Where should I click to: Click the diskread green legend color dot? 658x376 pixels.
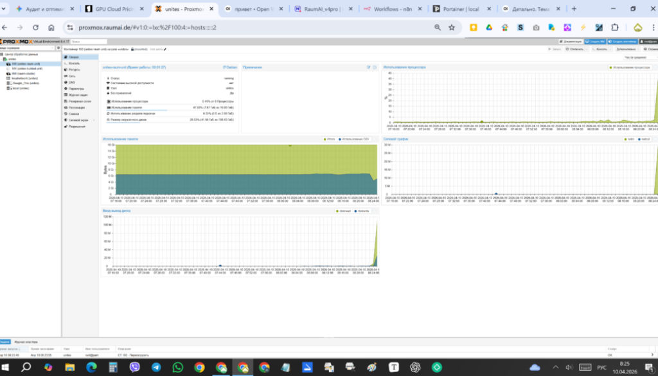click(337, 211)
